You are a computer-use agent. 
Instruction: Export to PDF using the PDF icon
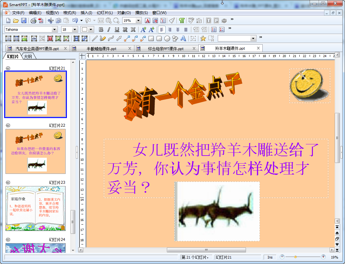(41, 21)
